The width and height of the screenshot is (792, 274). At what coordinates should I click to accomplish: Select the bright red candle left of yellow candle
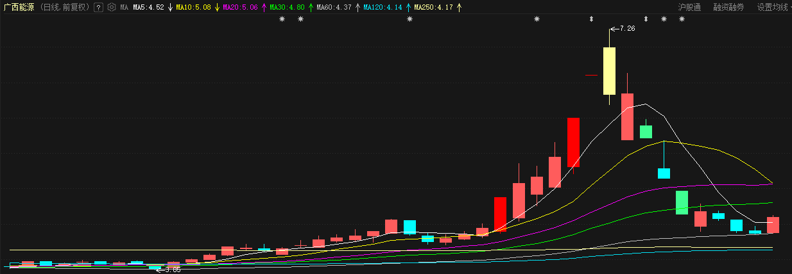coord(573,143)
